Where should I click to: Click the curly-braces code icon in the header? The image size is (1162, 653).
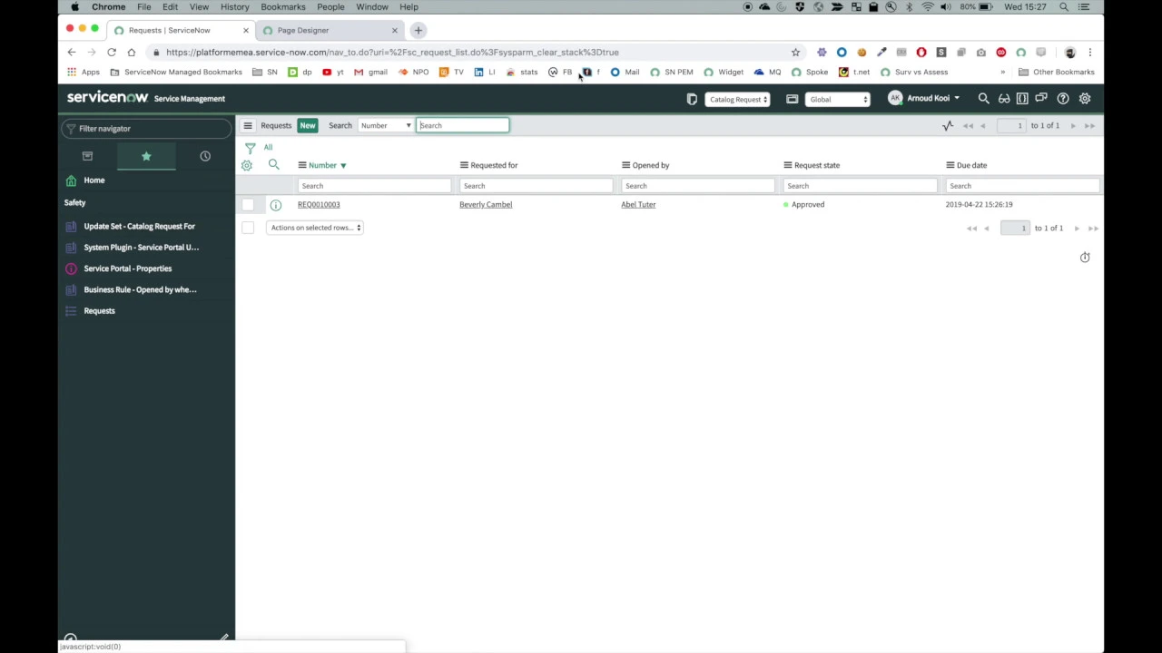coord(1022,98)
